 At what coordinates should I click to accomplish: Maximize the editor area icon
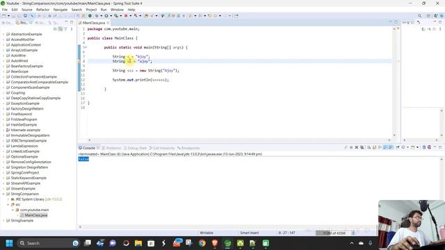tap(396, 22)
